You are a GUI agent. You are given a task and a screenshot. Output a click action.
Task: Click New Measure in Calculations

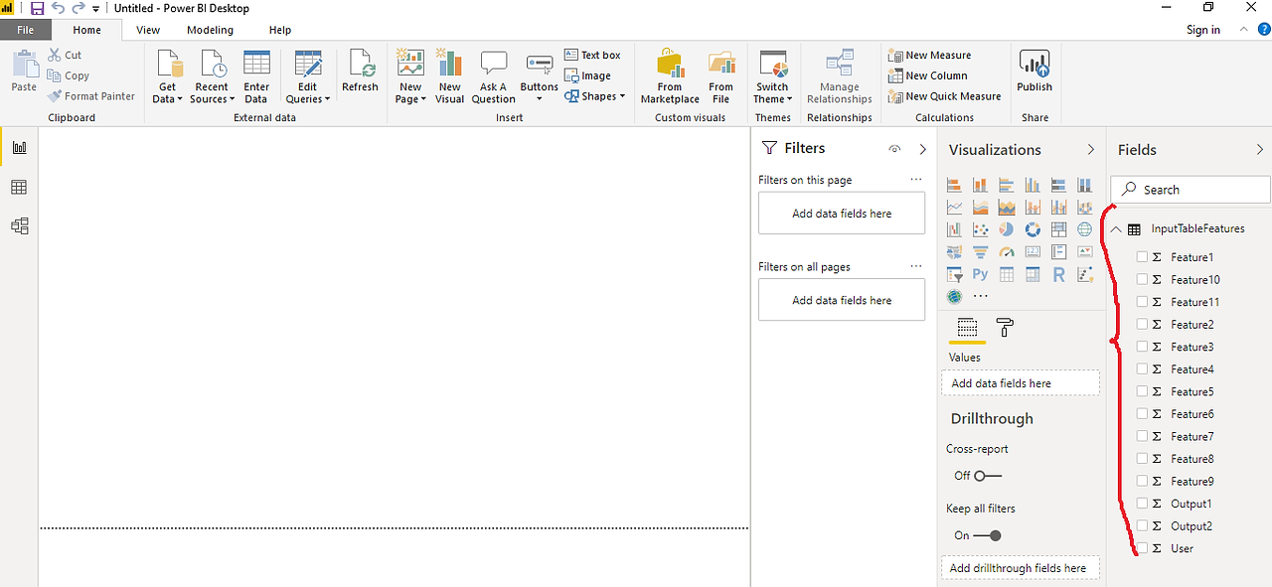tap(930, 55)
